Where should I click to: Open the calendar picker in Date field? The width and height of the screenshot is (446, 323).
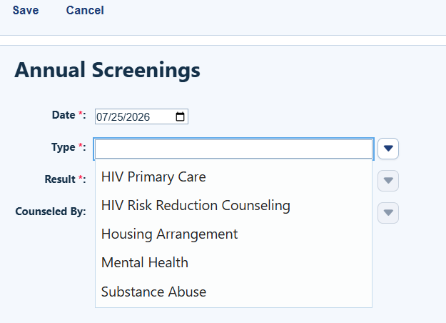tap(180, 116)
